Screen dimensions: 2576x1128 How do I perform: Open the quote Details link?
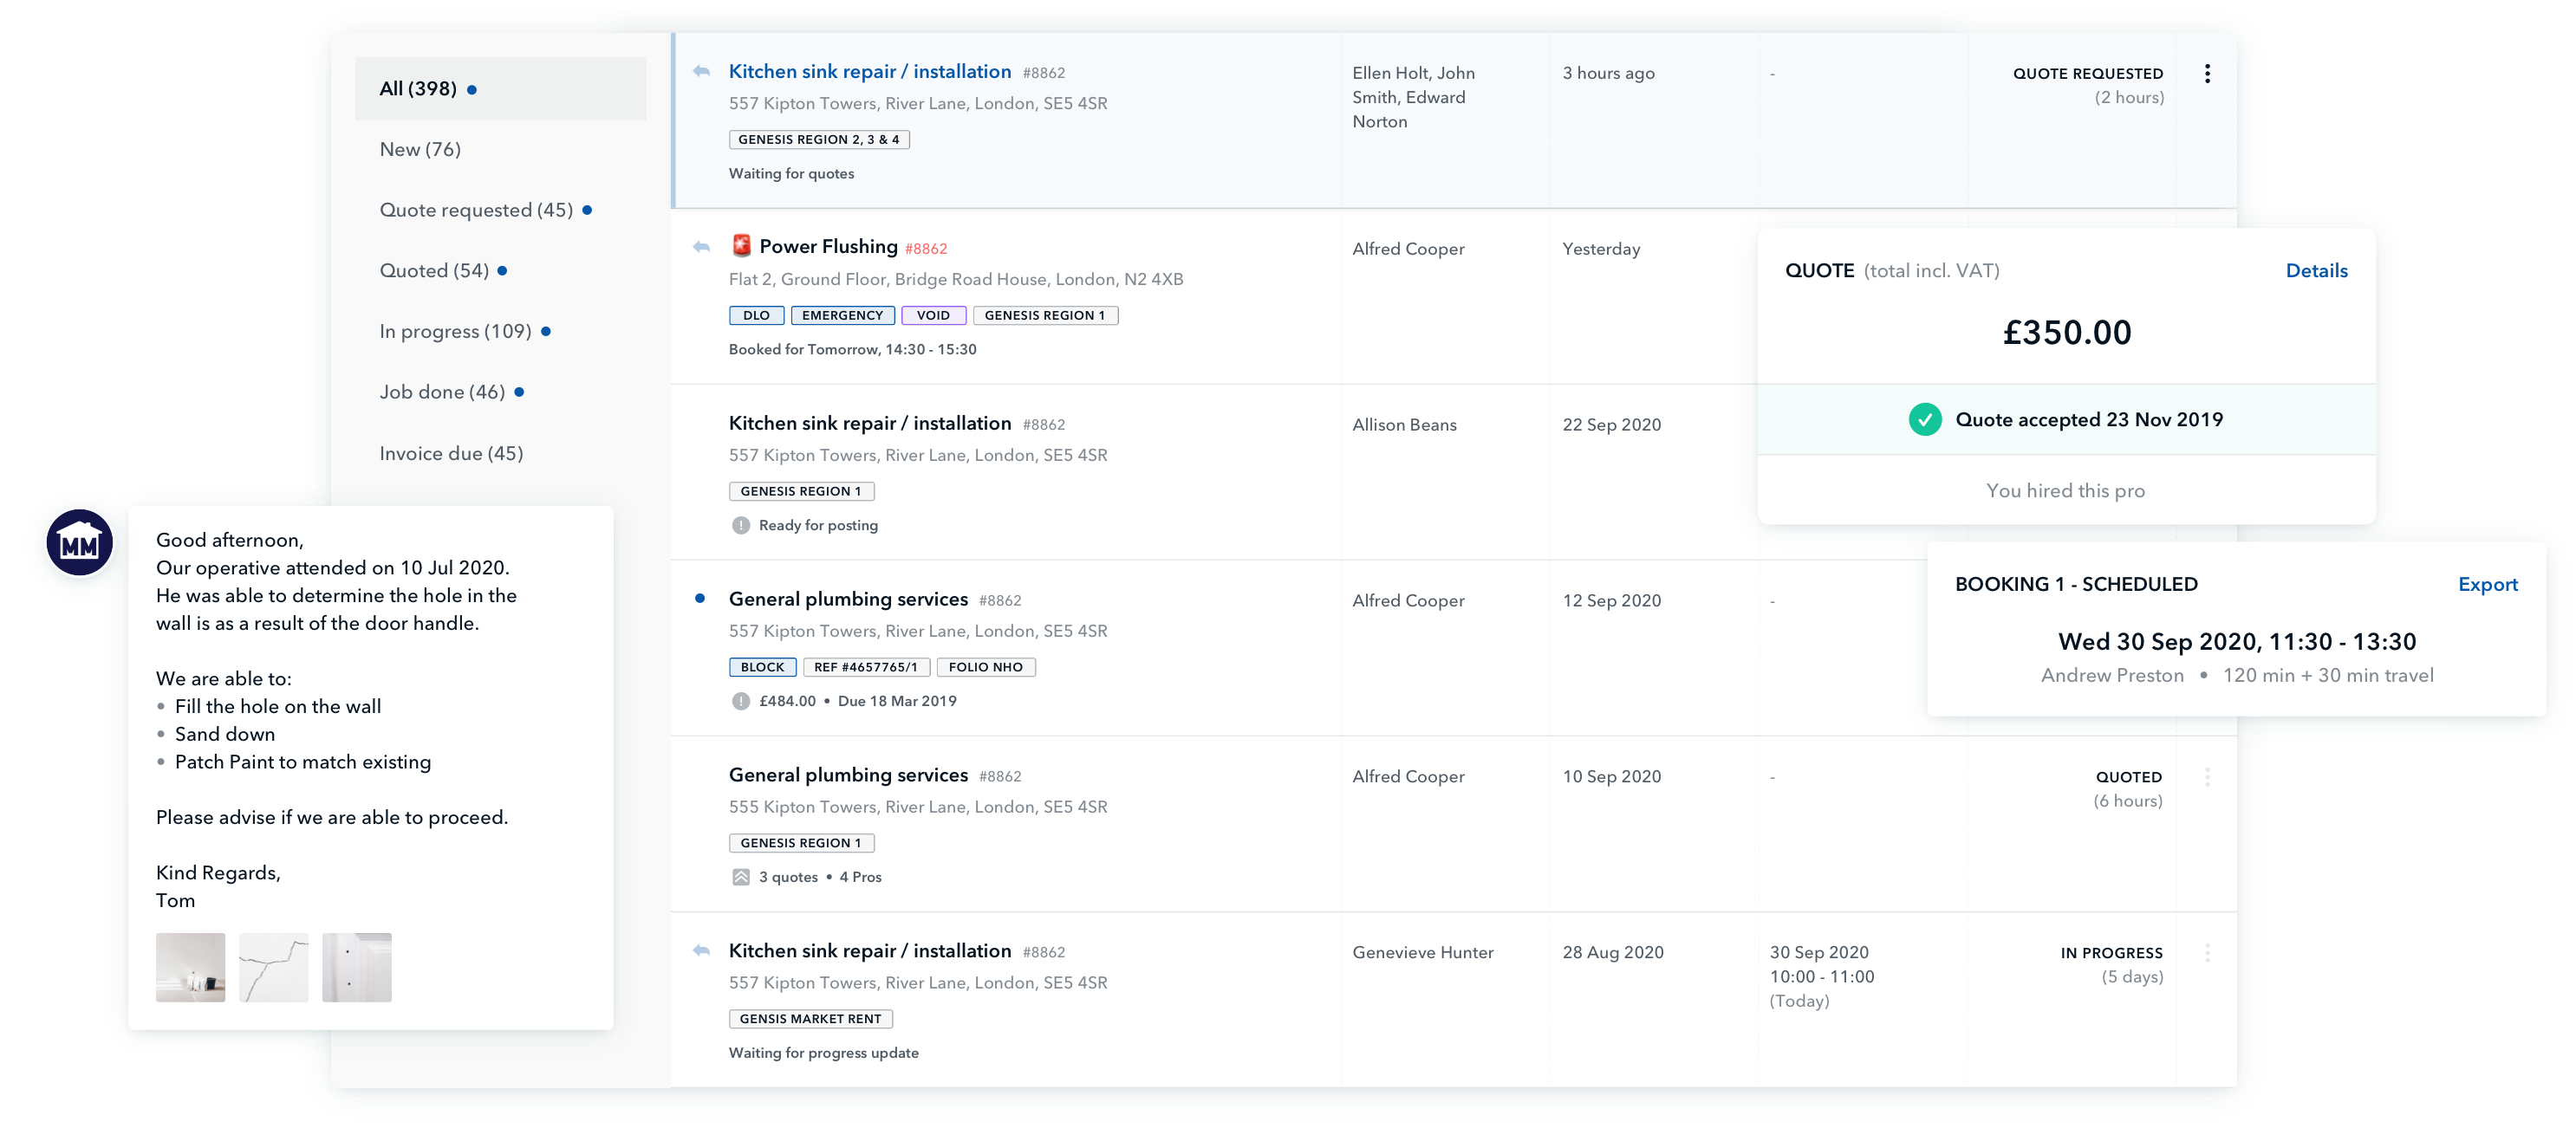2315,271
